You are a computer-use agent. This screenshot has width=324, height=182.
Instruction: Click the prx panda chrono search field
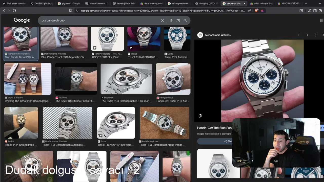[100, 20]
